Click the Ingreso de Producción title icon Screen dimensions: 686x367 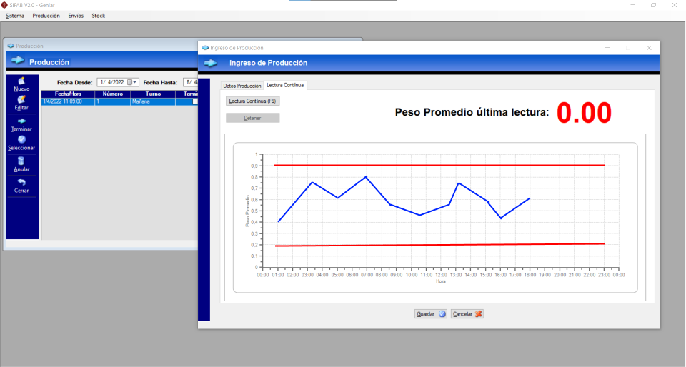[x=205, y=48]
